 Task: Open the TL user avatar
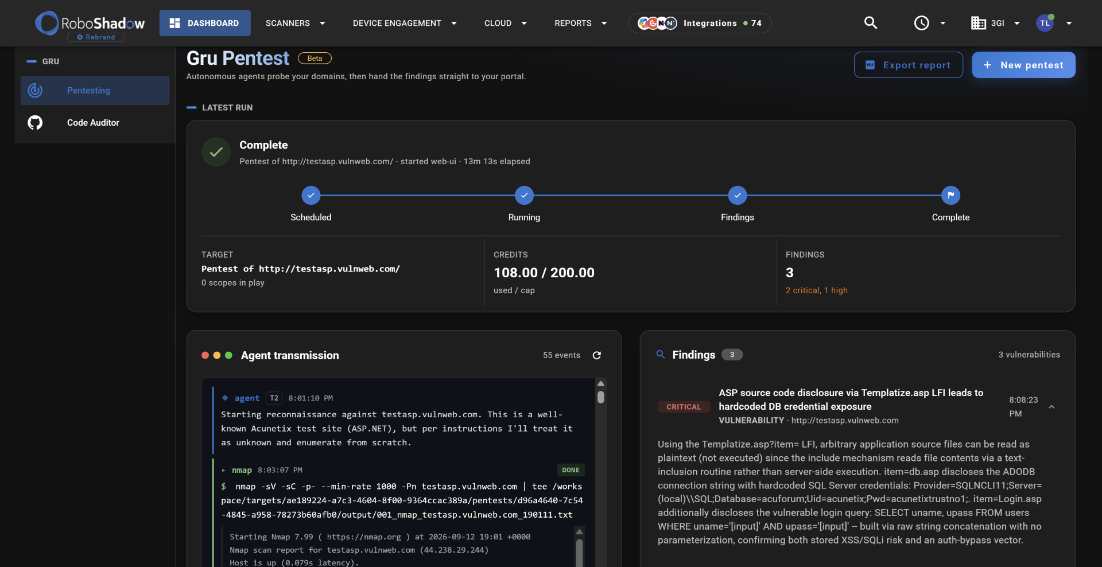tap(1045, 23)
